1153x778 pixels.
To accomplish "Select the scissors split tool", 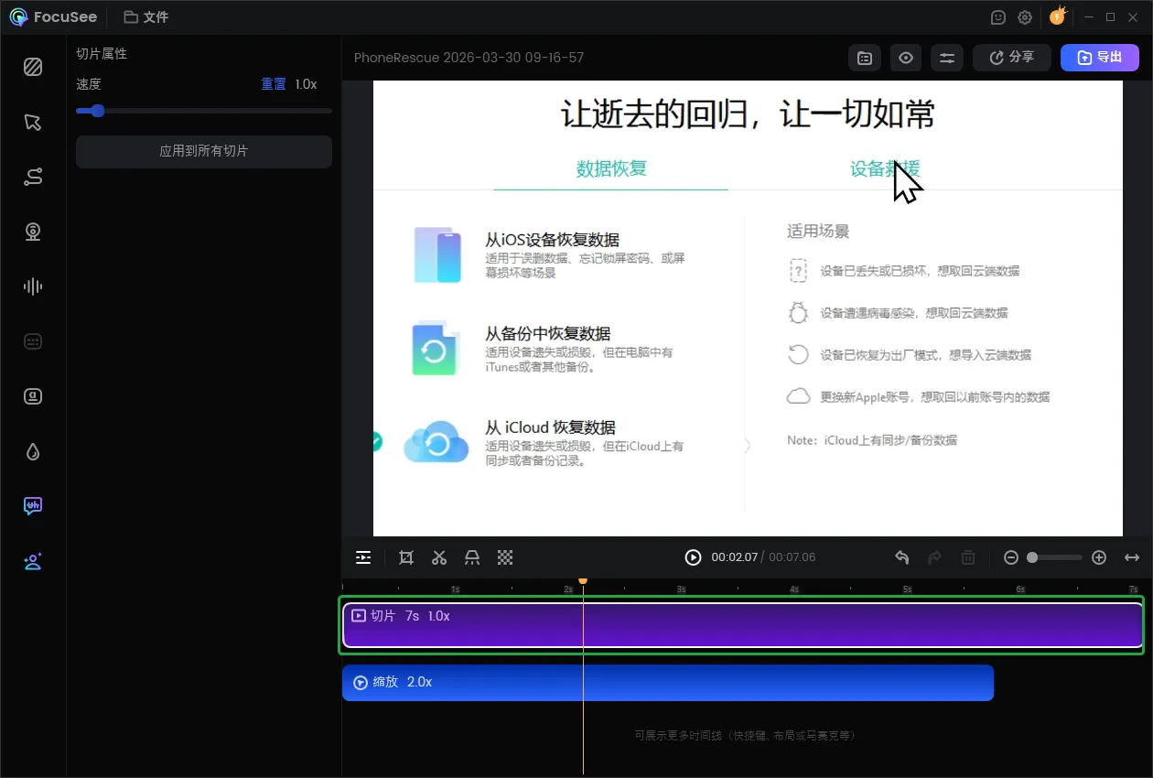I will pos(439,557).
